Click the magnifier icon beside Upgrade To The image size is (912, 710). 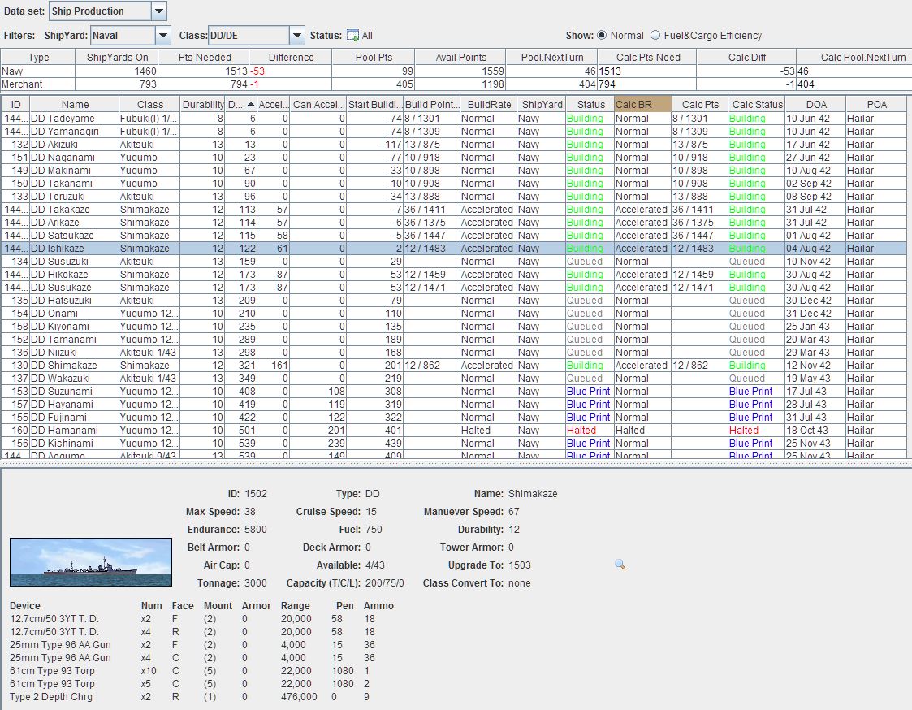pyautogui.click(x=620, y=565)
